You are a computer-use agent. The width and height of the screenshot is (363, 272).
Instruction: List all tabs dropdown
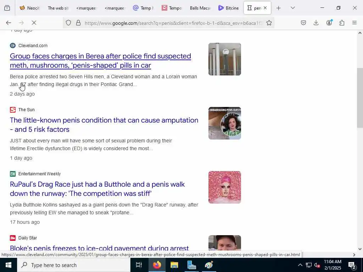coord(292,8)
